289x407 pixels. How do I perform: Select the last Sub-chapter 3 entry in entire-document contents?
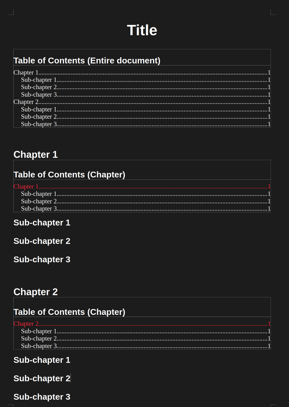(39, 124)
